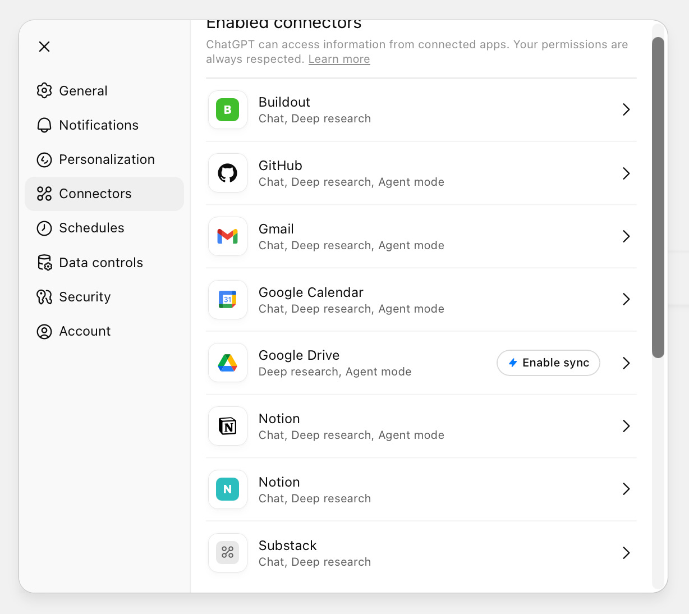Viewport: 689px width, 614px height.
Task: Expand Gmail connector details chevron
Action: 626,237
